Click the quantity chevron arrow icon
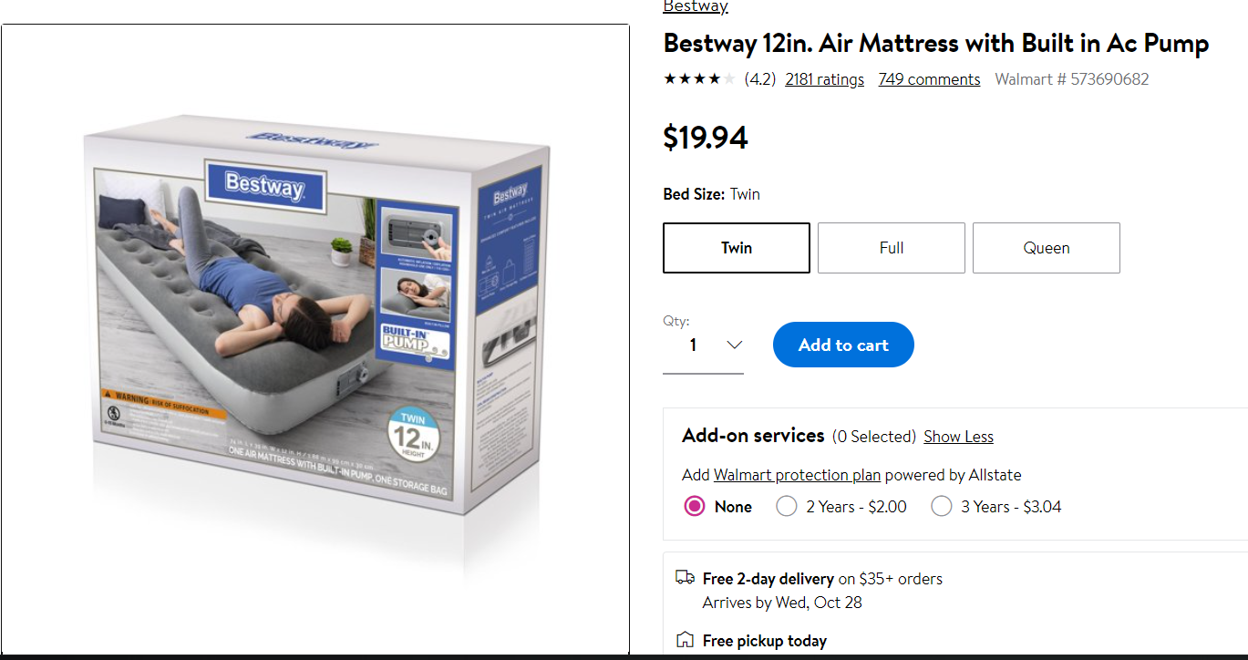The width and height of the screenshot is (1248, 660). 734,345
